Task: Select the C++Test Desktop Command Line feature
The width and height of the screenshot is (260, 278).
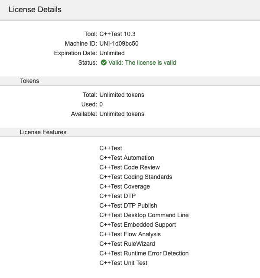Action: 144,215
